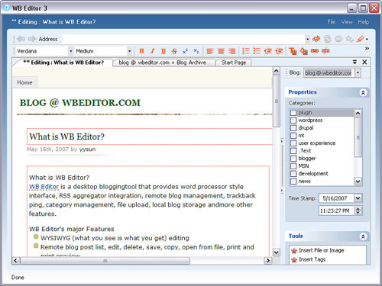The height and width of the screenshot is (286, 382).
Task: Open the Time Stamp date dropdown
Action: tap(358, 198)
